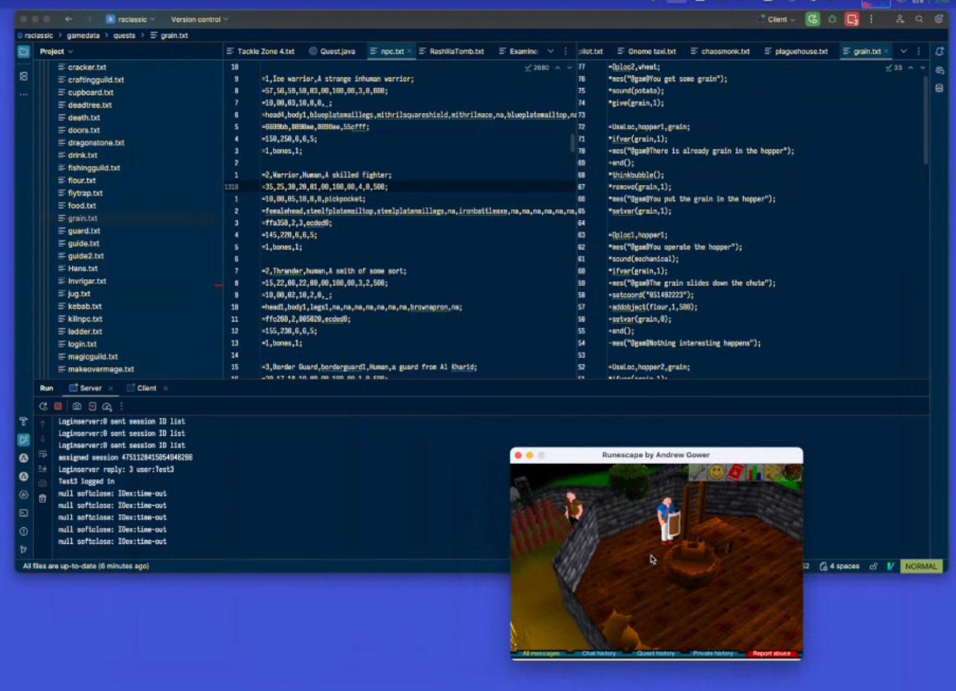
Task: Click the 4 spaces indent setting
Action: 839,567
